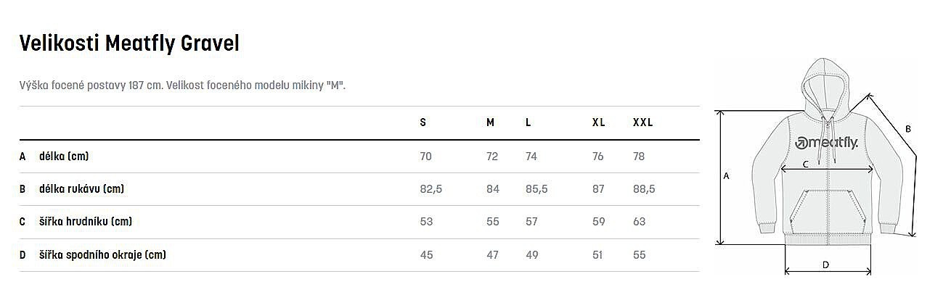This screenshot has width=951, height=308.
Task: Click value 53 for S chest width
Action: click(x=426, y=222)
